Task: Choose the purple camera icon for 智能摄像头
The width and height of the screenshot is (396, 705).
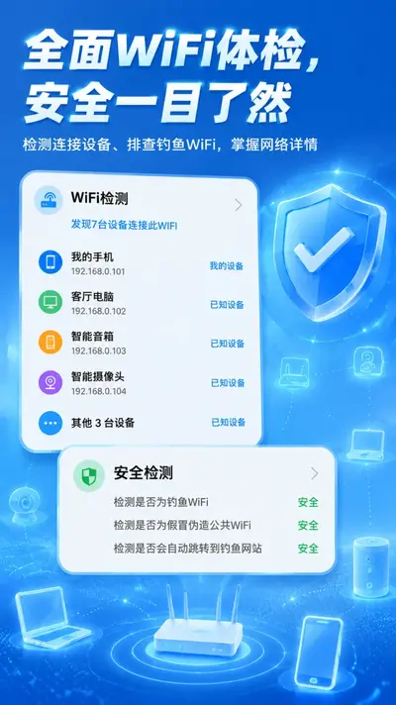Action: (50, 382)
